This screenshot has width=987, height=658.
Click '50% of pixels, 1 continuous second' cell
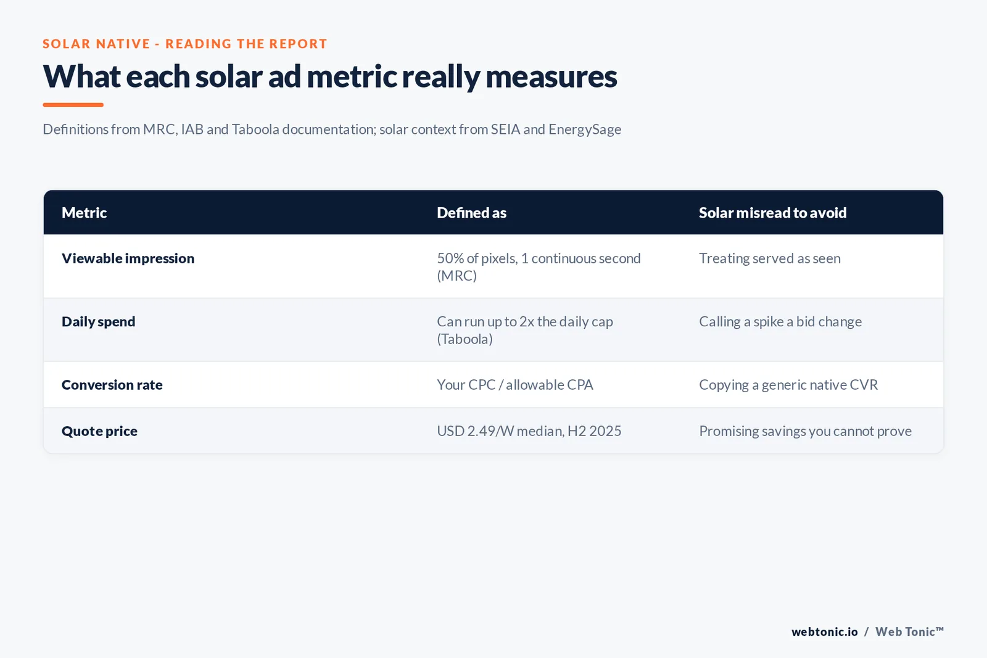point(539,267)
